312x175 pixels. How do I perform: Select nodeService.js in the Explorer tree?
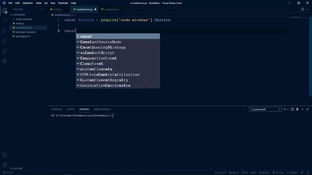[x=24, y=28]
